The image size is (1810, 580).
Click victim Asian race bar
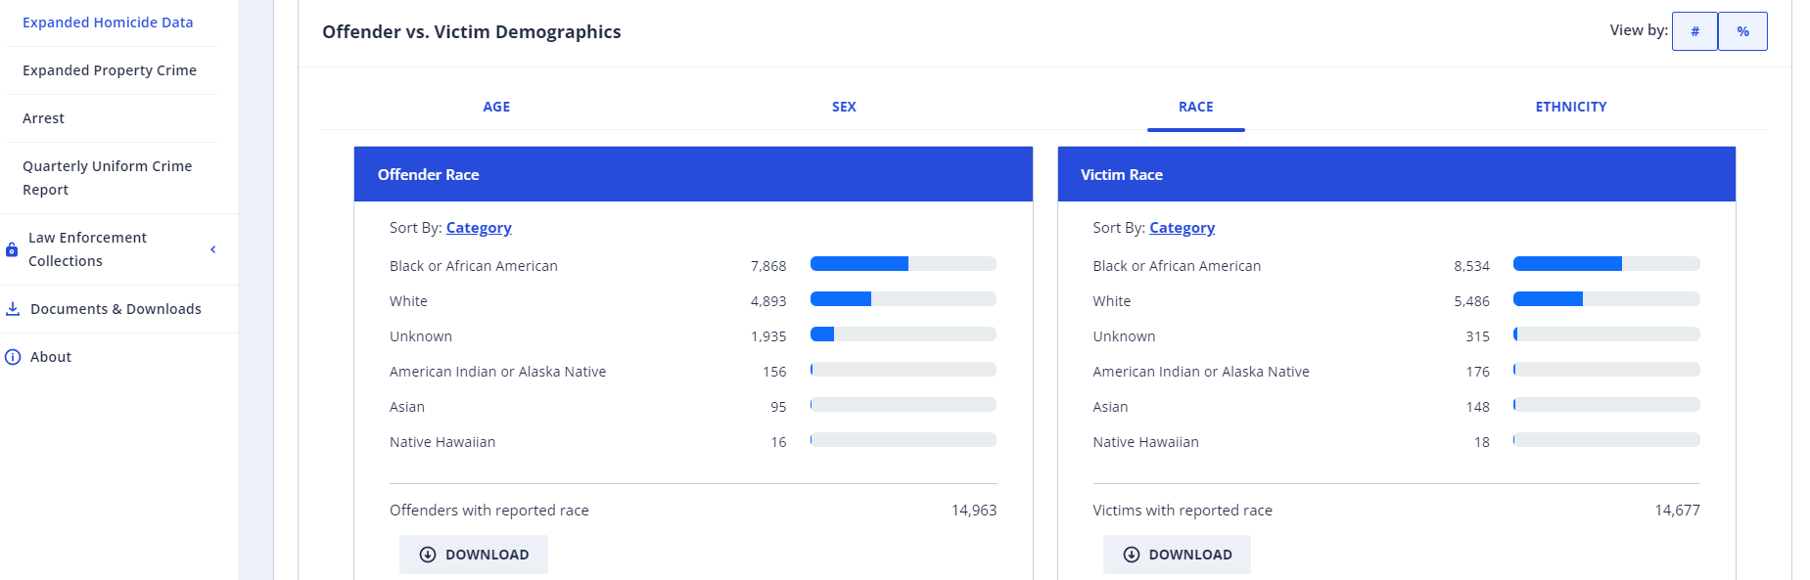tap(1606, 405)
